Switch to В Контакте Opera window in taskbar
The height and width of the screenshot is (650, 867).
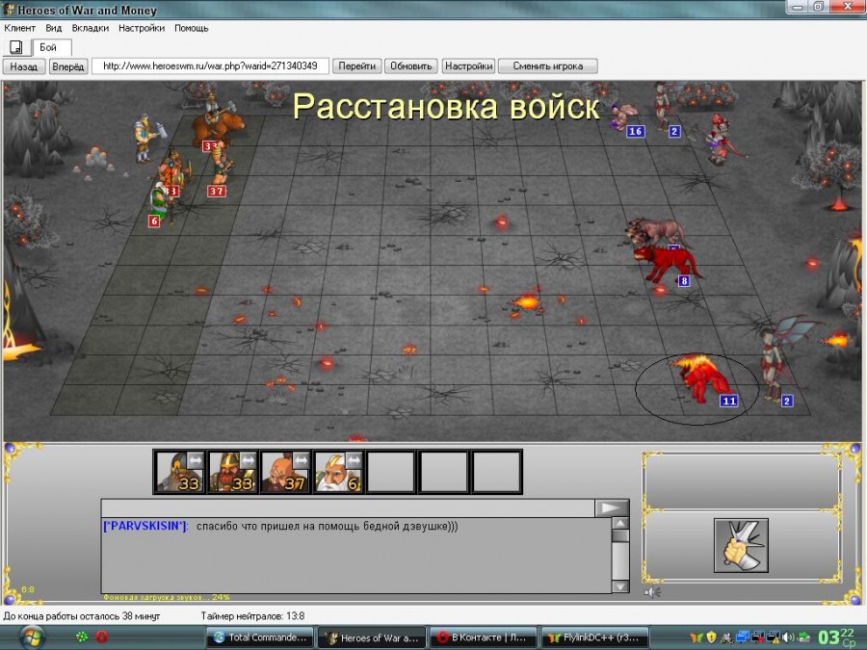point(483,637)
